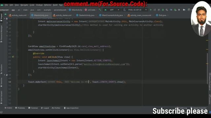Open the Logcat tool window

pyautogui.click(x=45, y=108)
